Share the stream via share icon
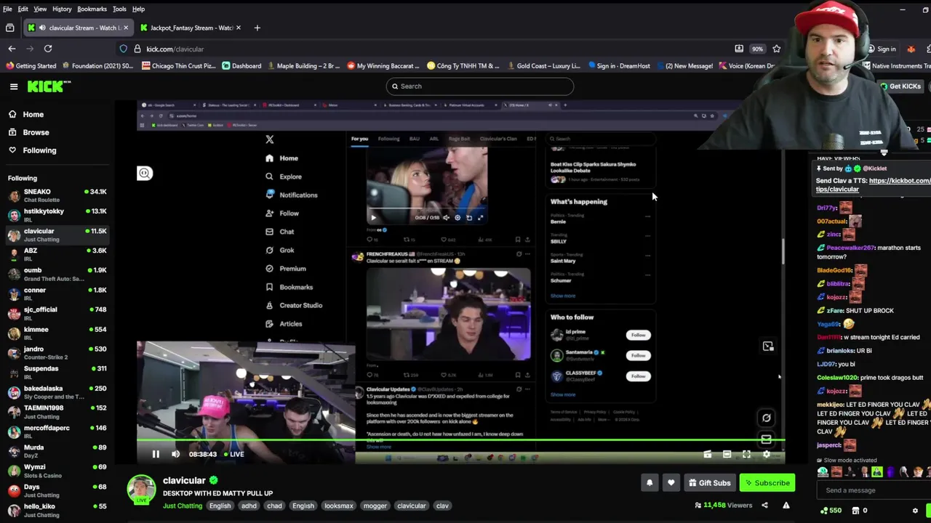This screenshot has width=931, height=523. pos(764,506)
